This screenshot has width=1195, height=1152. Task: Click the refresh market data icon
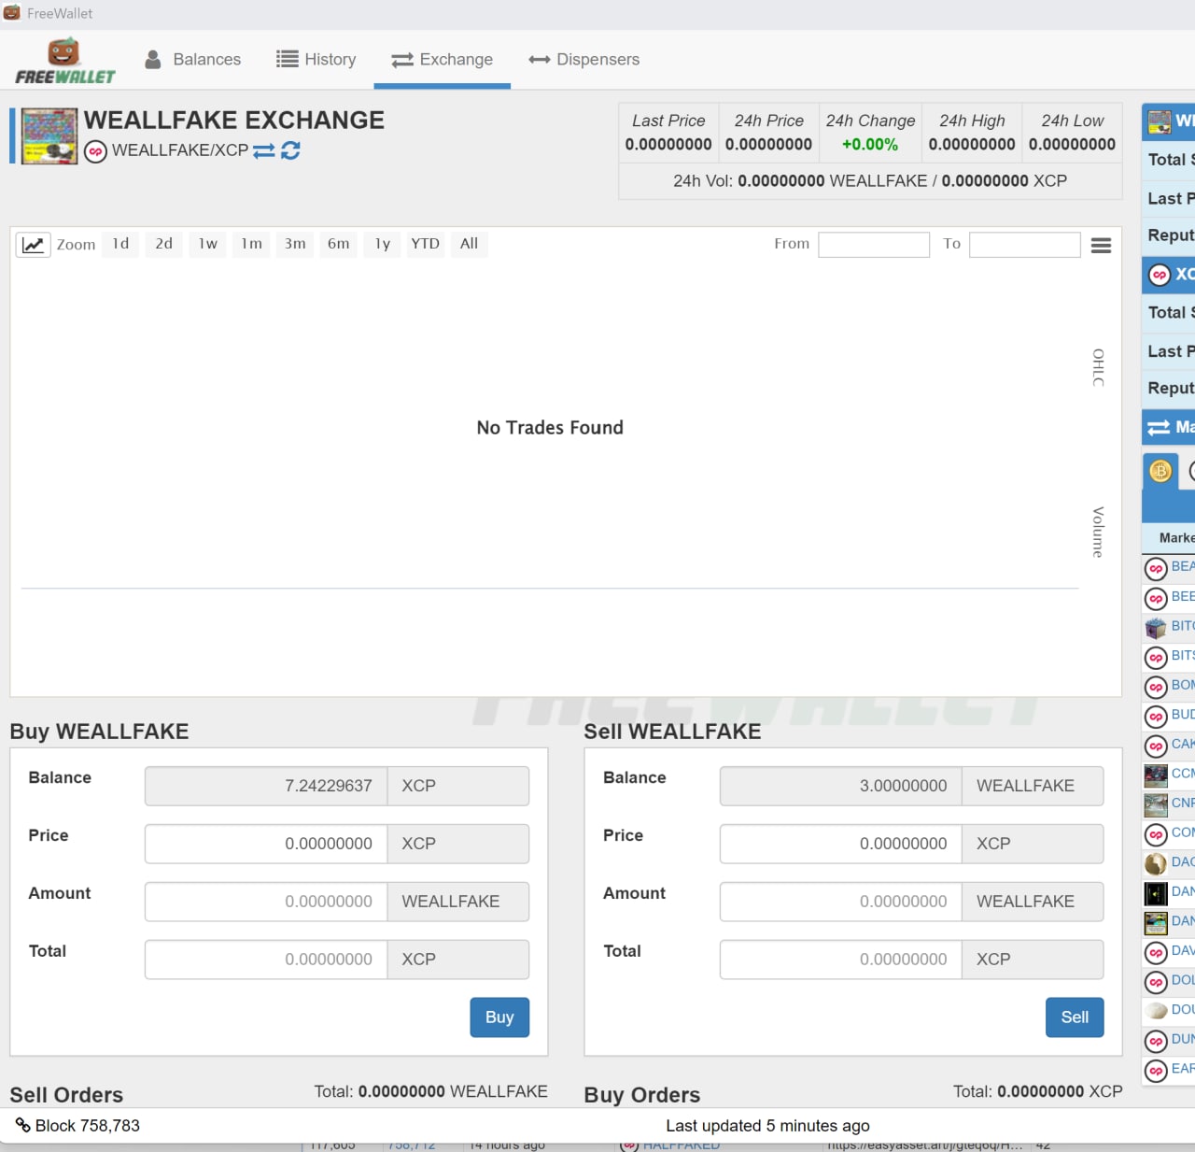click(290, 150)
